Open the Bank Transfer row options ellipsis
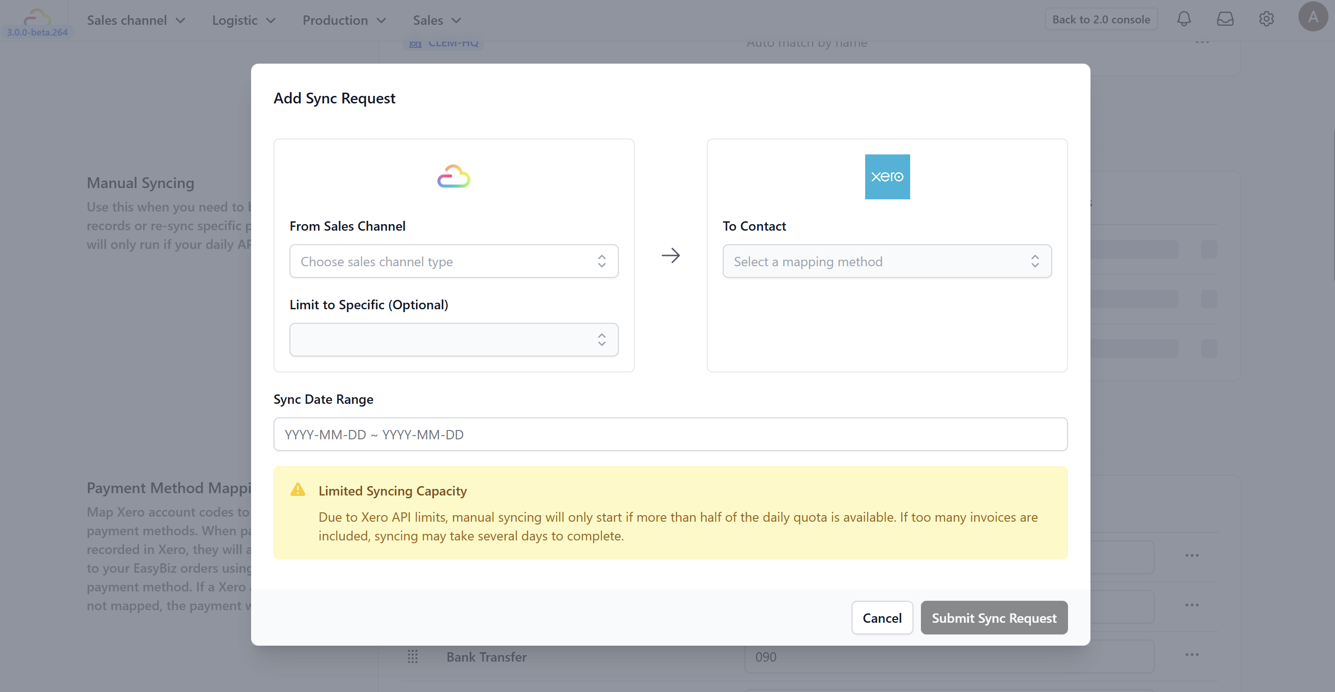This screenshot has width=1335, height=692. tap(1192, 654)
